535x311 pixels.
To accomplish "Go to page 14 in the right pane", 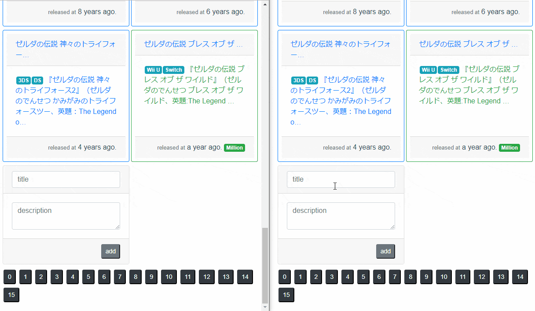I will 520,277.
